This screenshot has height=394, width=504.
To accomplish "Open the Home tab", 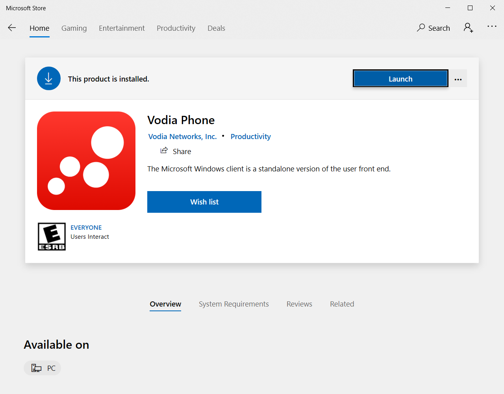I will (x=39, y=28).
